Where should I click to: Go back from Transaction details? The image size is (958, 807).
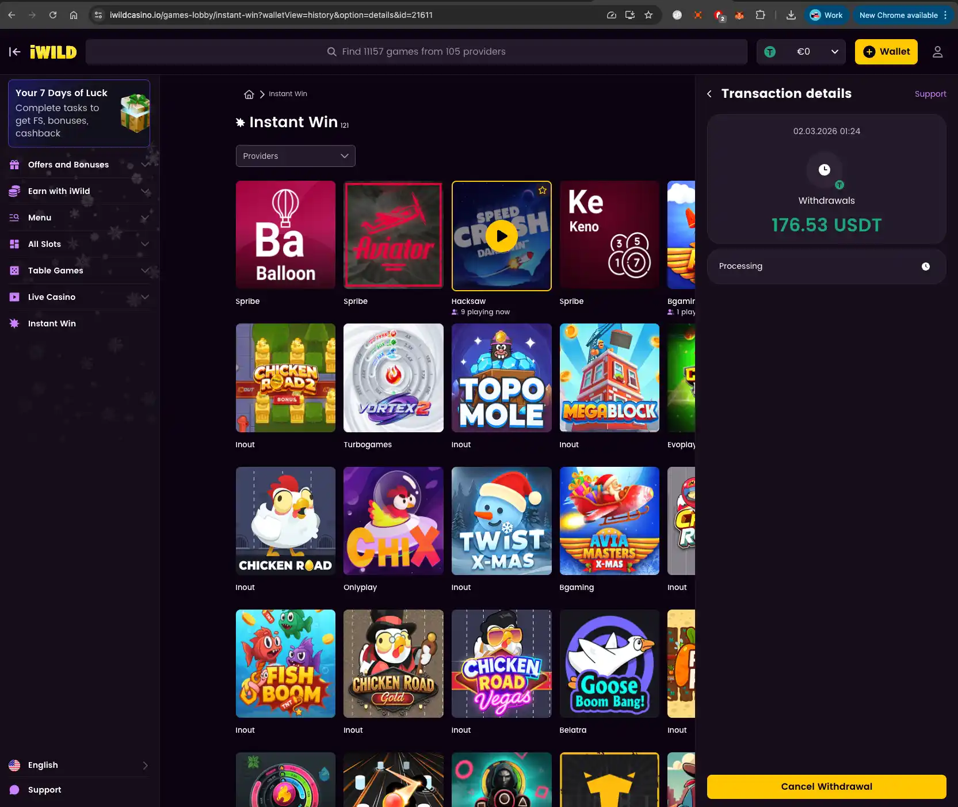709,94
